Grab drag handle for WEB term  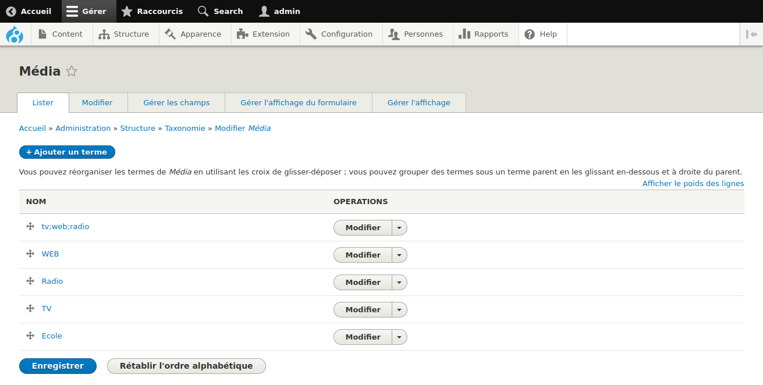coord(30,254)
